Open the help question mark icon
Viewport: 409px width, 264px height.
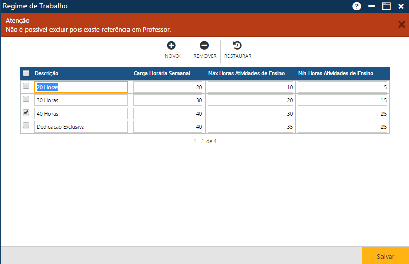coord(356,6)
